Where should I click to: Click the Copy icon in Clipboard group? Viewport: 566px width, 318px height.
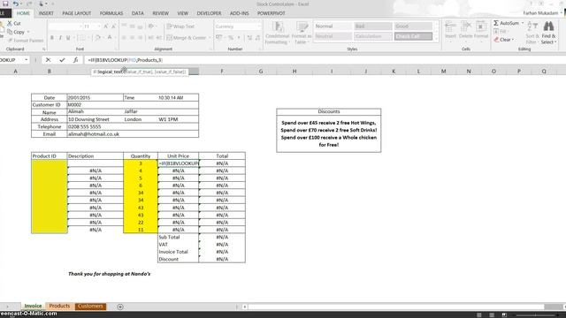point(10,32)
